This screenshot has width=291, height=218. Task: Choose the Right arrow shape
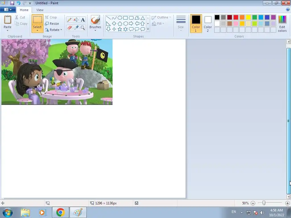(x=131, y=24)
